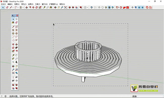This screenshot has height=98, width=164.
Task: Open the user account dropdown arrow
Action: (88, 8)
